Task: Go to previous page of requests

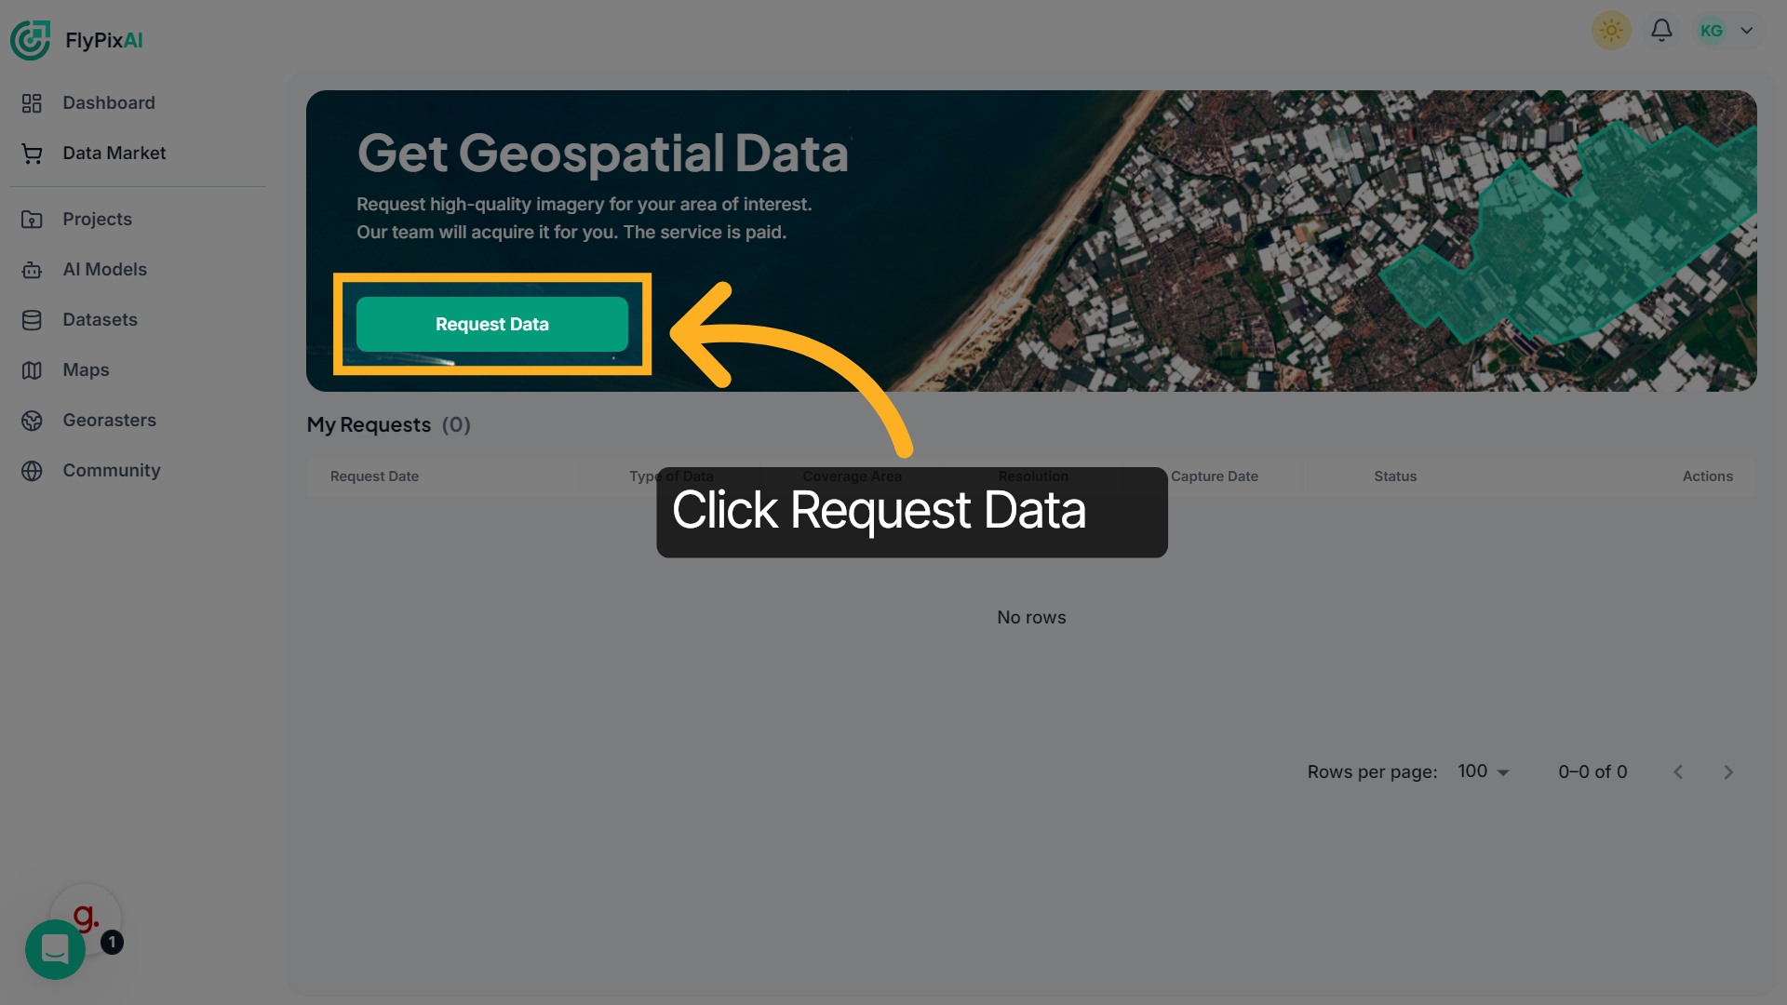Action: [1678, 772]
